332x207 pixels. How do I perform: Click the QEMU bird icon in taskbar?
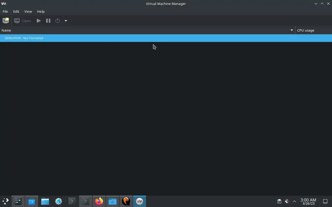pyautogui.click(x=126, y=201)
